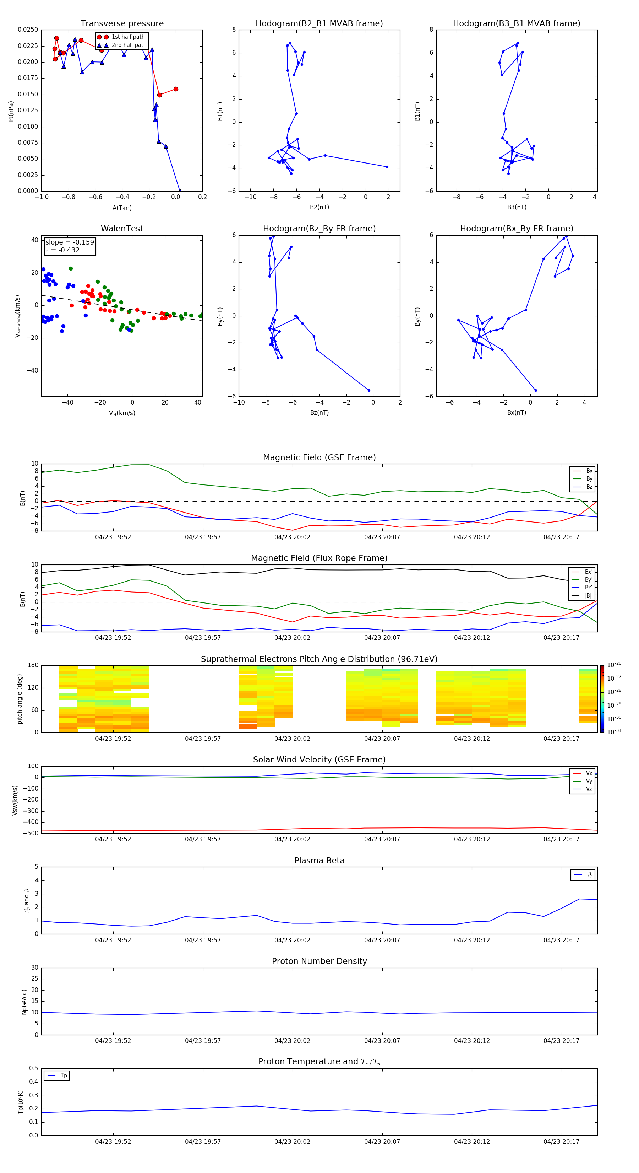
Task: Click the pitch angle rainbow colorbar
Action: coord(602,699)
